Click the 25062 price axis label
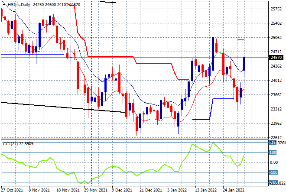286x195 pixels. [276, 38]
